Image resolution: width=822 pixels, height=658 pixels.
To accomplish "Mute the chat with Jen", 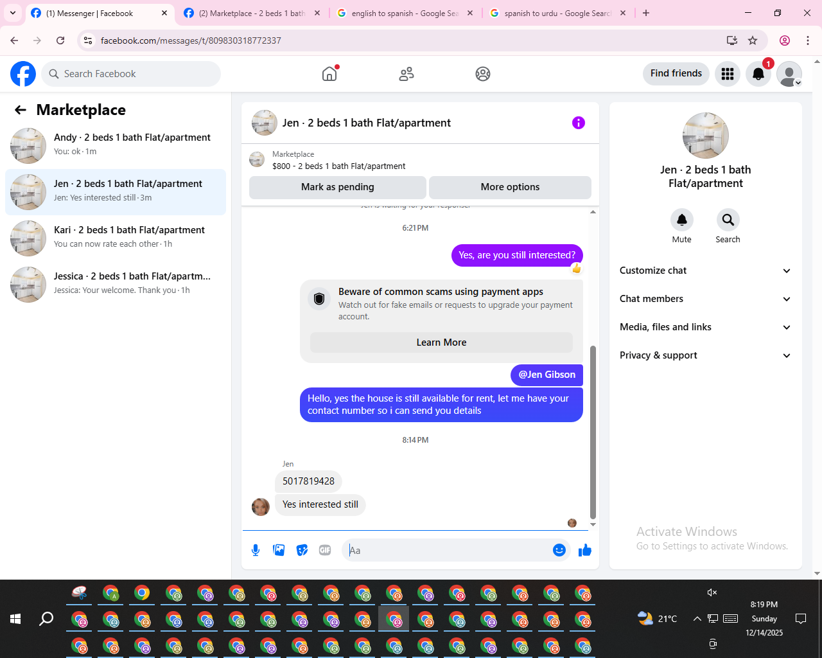I will click(x=682, y=220).
